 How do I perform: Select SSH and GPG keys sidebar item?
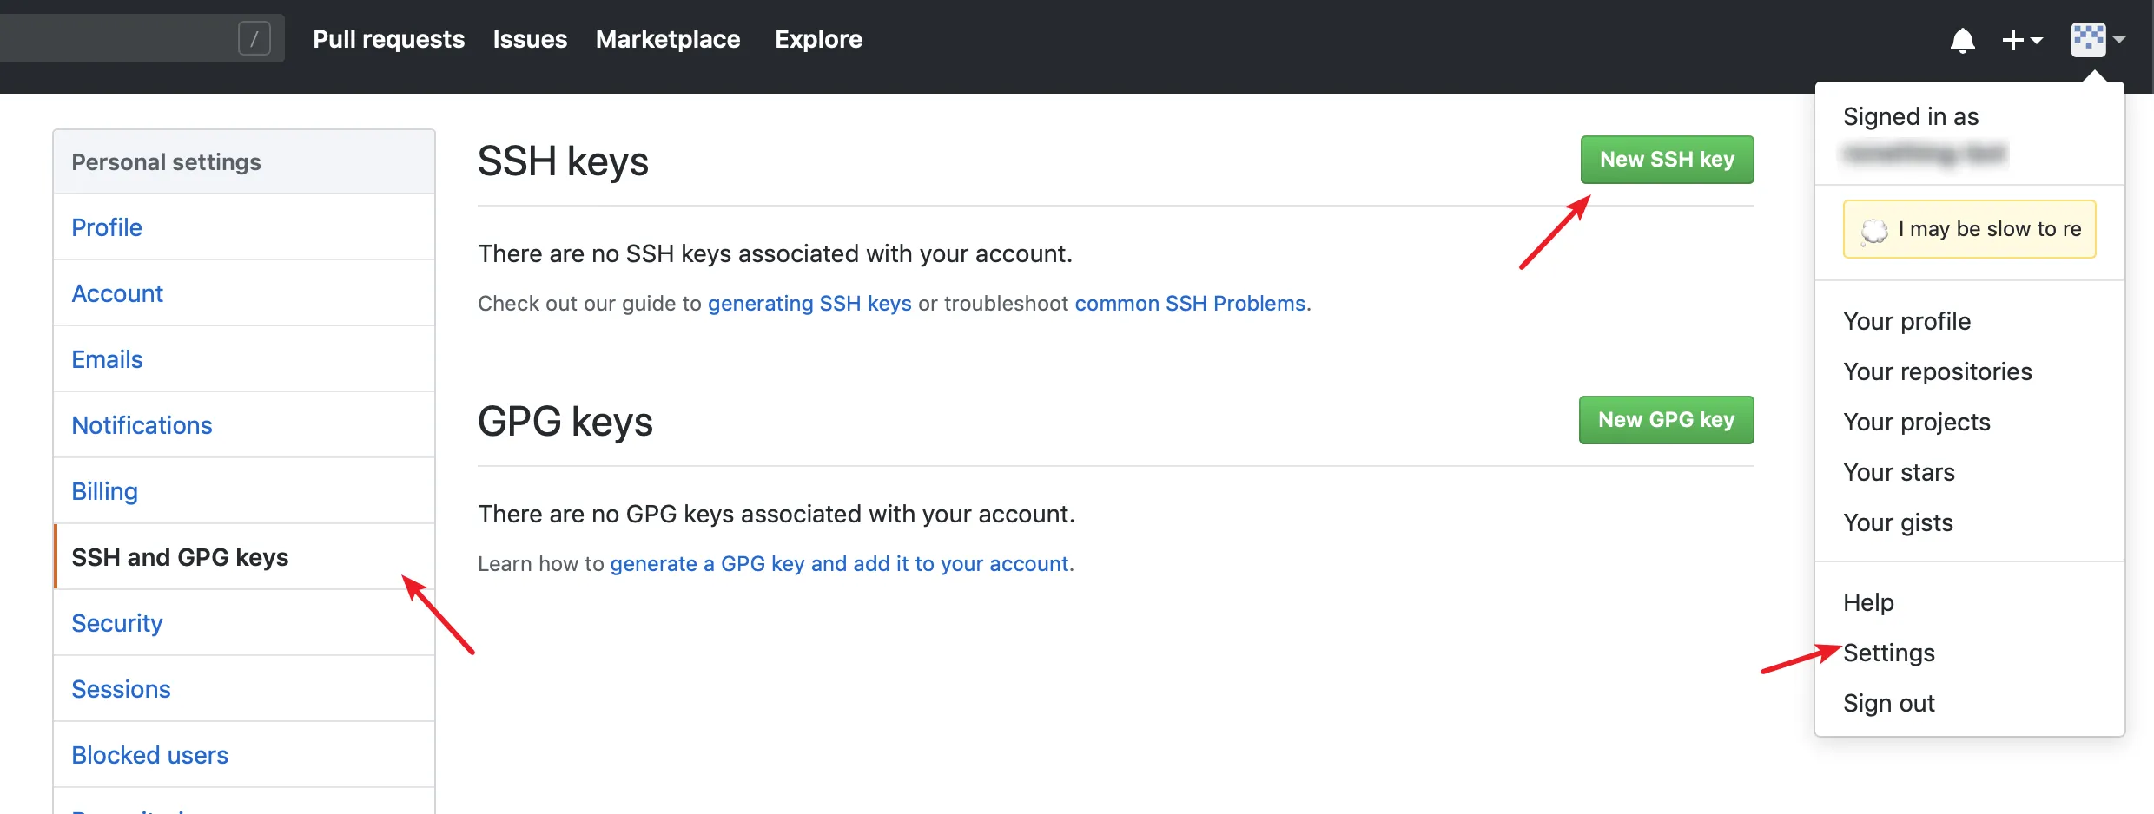[244, 557]
